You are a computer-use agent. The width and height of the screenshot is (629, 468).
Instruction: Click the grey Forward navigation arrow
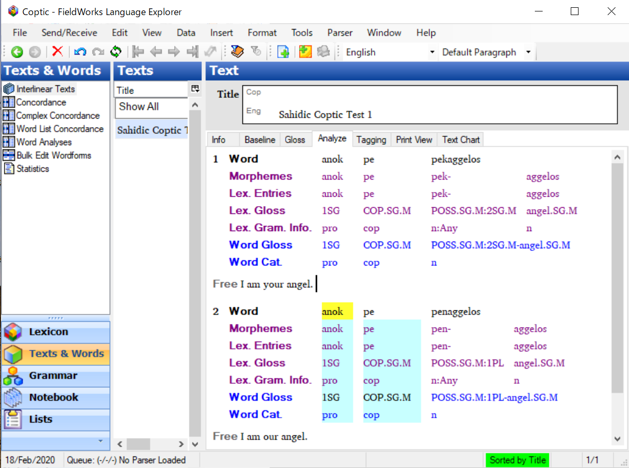(35, 52)
